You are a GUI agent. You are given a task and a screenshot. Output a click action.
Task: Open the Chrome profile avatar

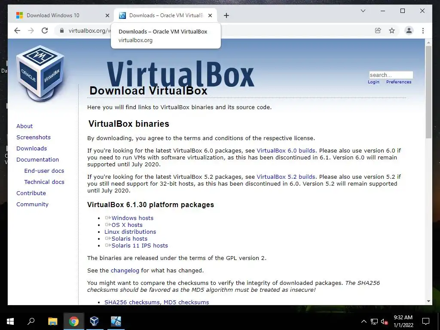[x=409, y=31]
